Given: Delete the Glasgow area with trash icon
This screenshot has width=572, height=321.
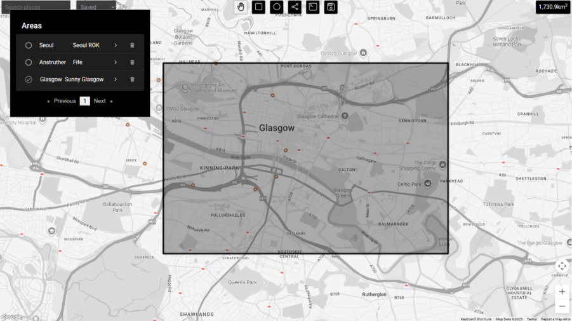Looking at the screenshot, I should [x=132, y=79].
